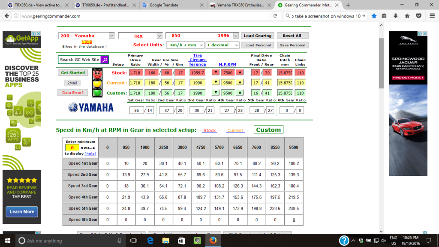
Task: Increase Stock M.P.RPM with up arrow
Action: (240, 72)
